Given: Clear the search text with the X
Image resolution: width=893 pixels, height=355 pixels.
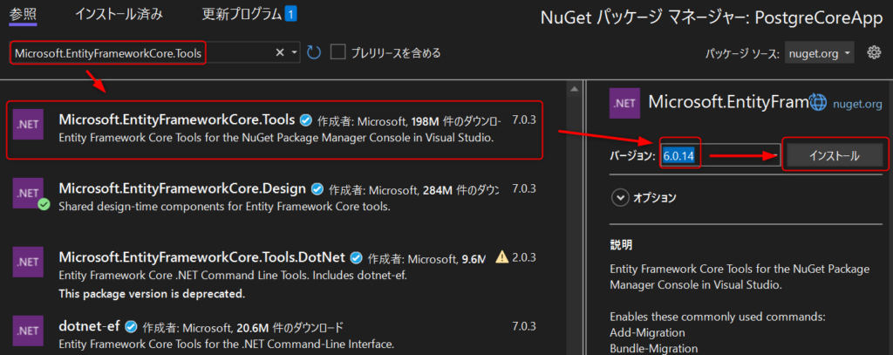Looking at the screenshot, I should pyautogui.click(x=280, y=53).
